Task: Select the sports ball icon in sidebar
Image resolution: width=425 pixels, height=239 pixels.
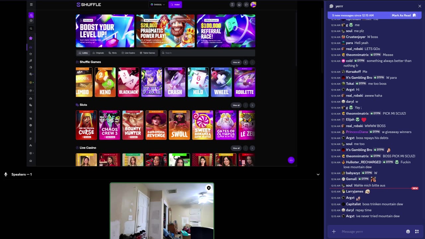Action: [x=31, y=21]
